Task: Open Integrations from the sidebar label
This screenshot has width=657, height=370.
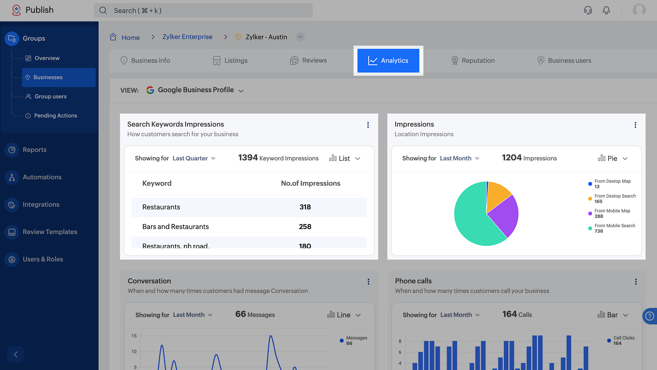Action: click(41, 204)
